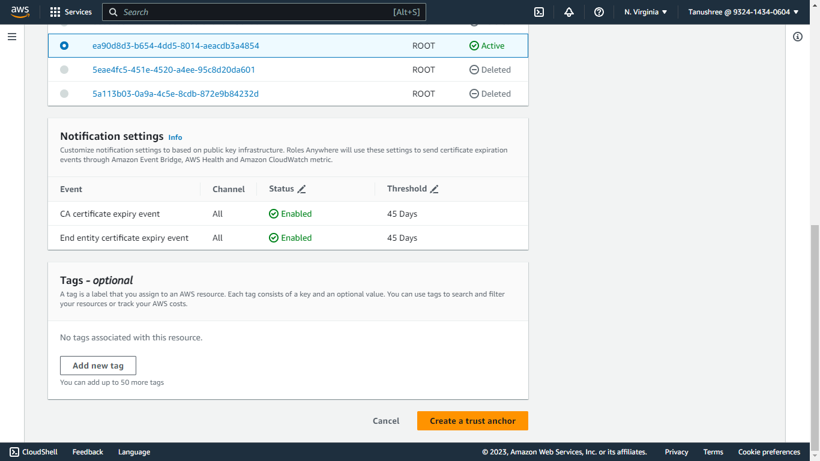820x461 pixels.
Task: Open the Language menu in footer
Action: [x=134, y=452]
